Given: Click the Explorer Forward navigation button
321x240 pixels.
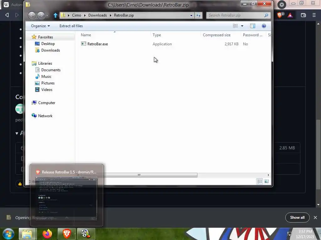Looking at the screenshot, I should point(41,15).
